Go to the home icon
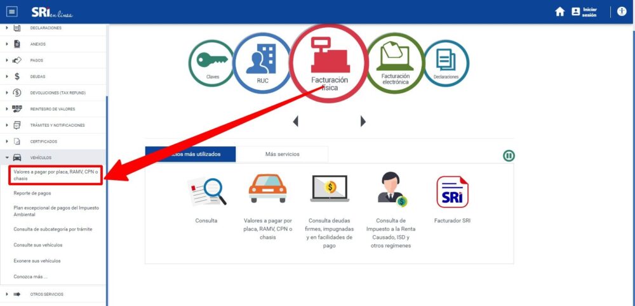Screen dimensions: 635x306 click(559, 12)
